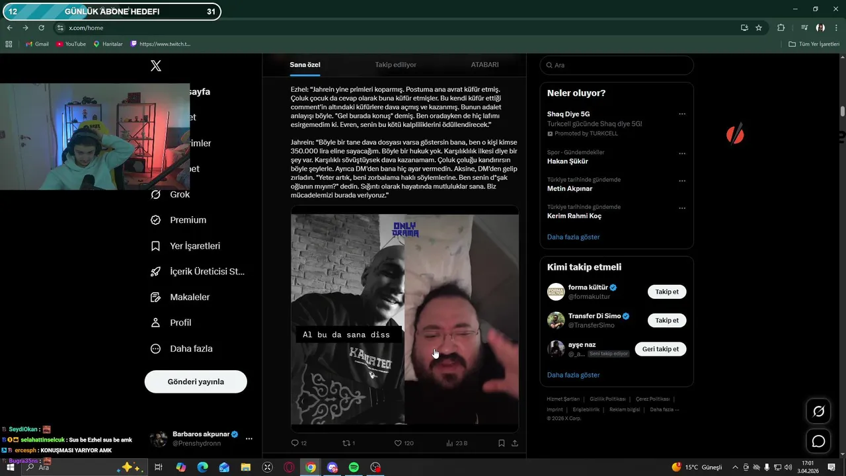Viewport: 846px width, 476px height.
Task: Open Chrome profile avatar
Action: click(820, 28)
